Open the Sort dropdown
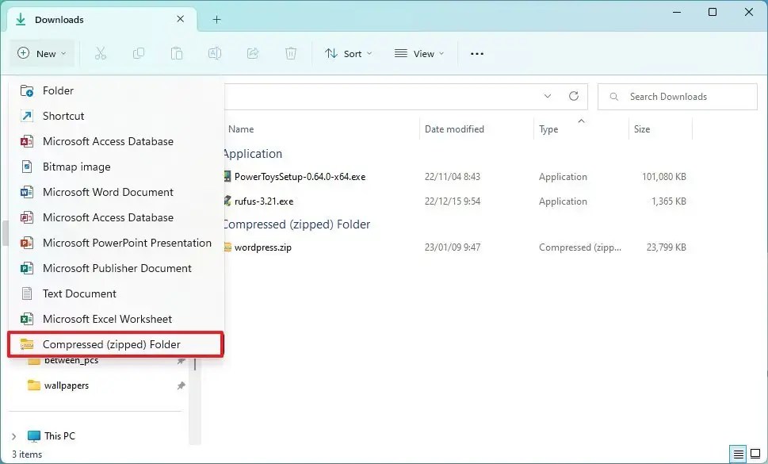This screenshot has height=464, width=768. (349, 53)
